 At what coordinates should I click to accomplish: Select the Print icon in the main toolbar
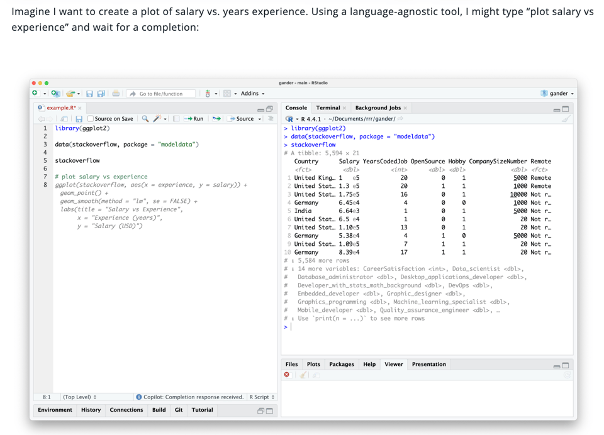(115, 93)
